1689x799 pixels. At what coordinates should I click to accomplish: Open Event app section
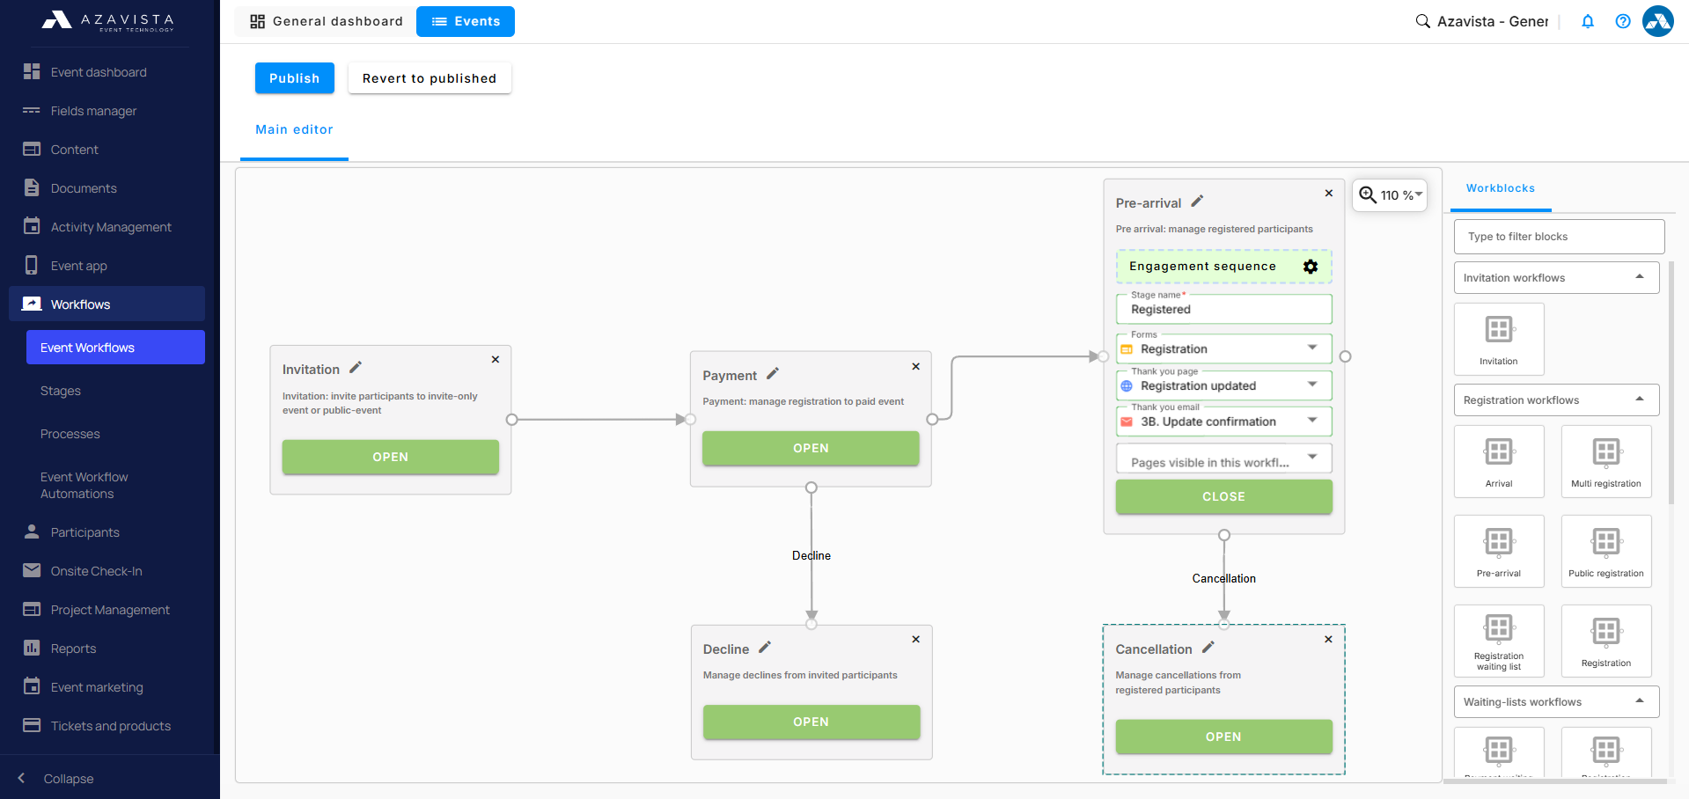pyautogui.click(x=106, y=266)
